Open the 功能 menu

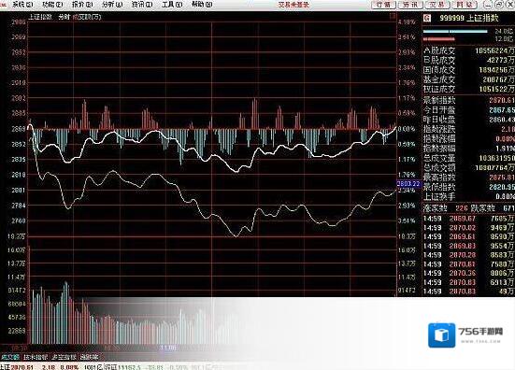52,5
